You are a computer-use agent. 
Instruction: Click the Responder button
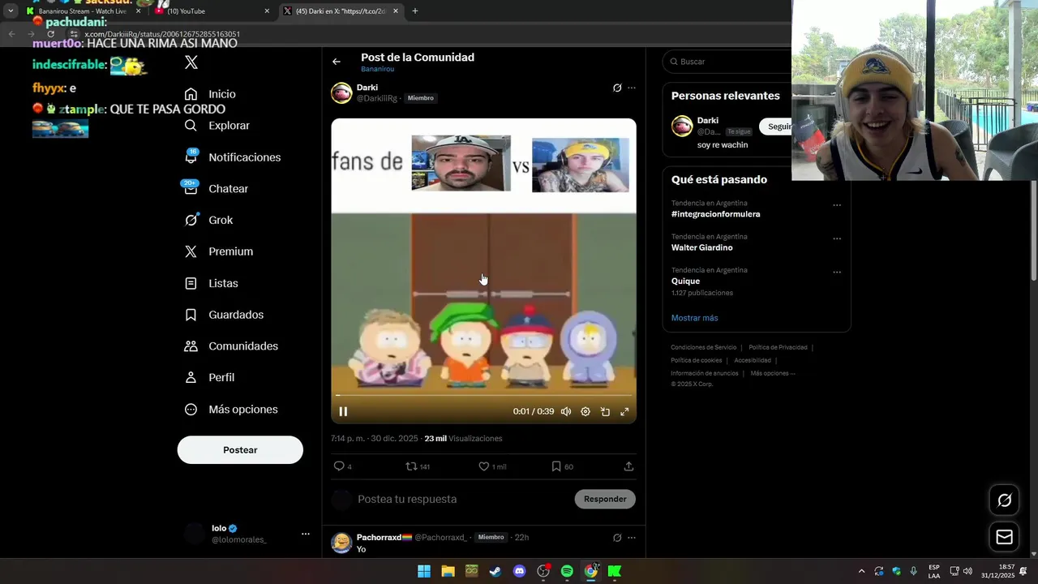click(x=605, y=499)
